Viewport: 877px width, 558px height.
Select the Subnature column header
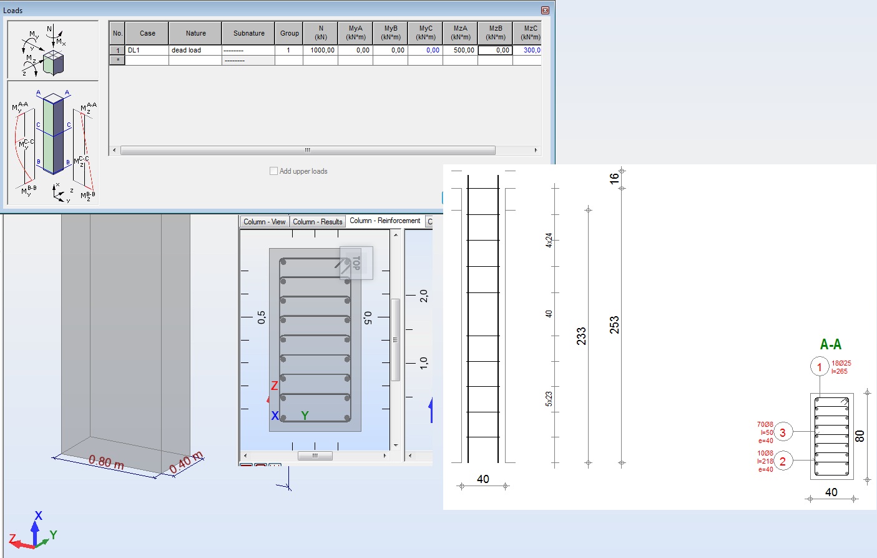click(x=248, y=33)
